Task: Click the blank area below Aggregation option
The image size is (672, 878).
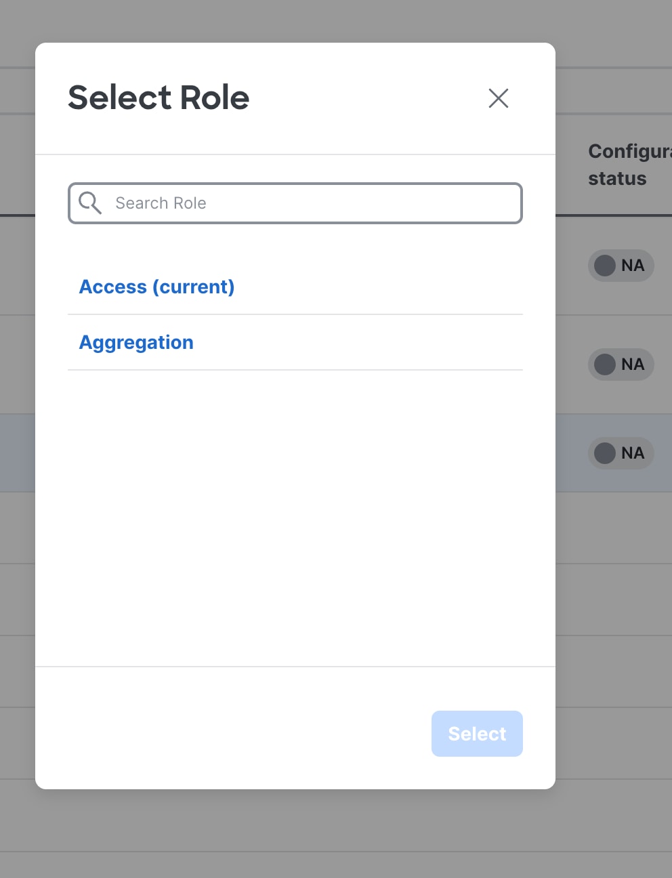Action: click(295, 515)
